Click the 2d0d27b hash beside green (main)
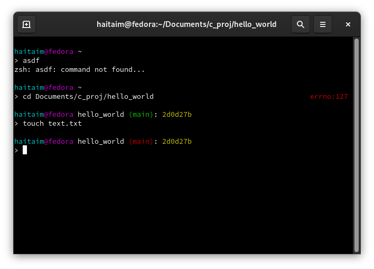Viewport: 374px width, 269px height. [177, 115]
